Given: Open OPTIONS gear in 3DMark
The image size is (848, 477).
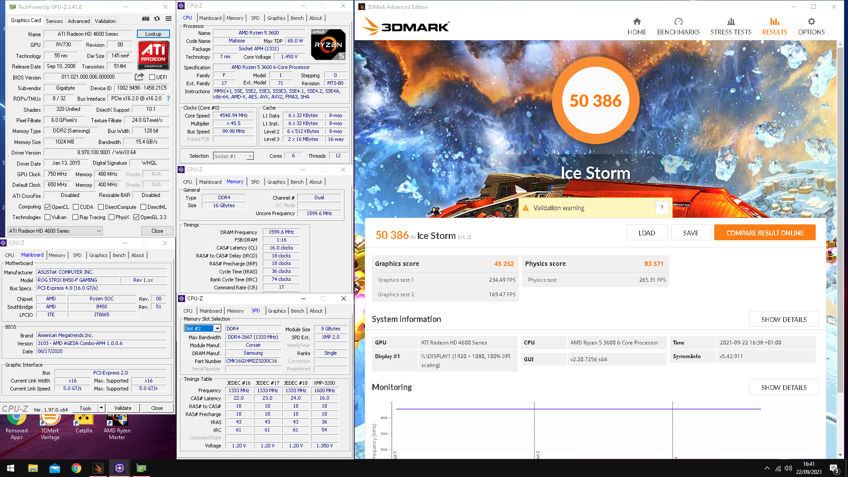Looking at the screenshot, I should (x=811, y=27).
